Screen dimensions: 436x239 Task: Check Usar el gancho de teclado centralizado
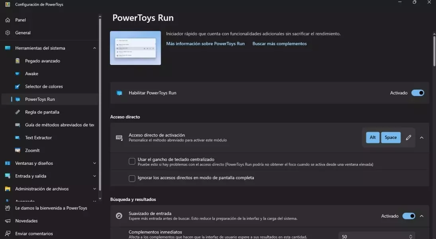132,161
